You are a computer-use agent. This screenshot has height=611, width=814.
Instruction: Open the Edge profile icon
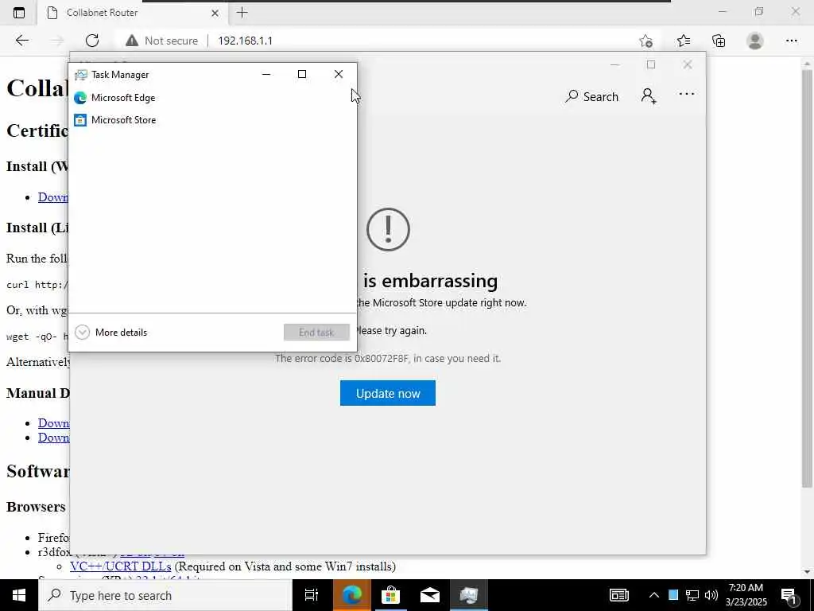(x=755, y=41)
